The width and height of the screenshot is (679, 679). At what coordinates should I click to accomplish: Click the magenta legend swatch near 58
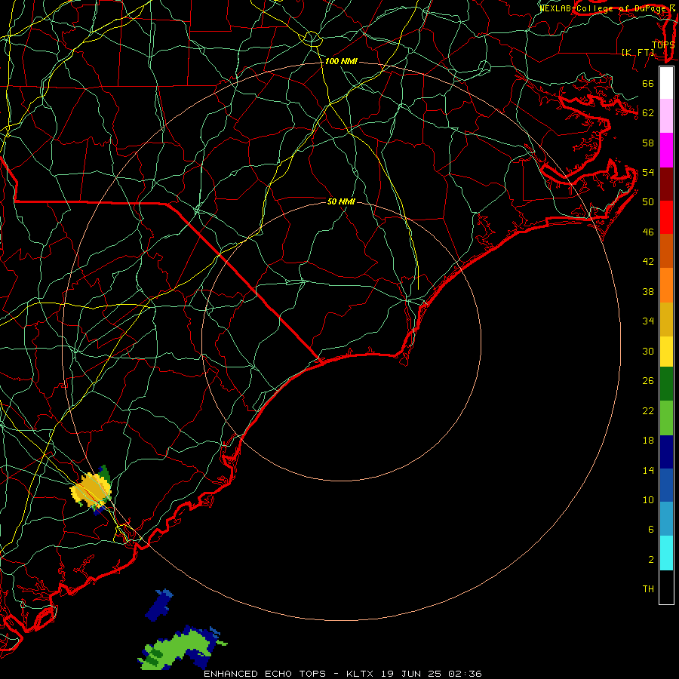[x=666, y=150]
